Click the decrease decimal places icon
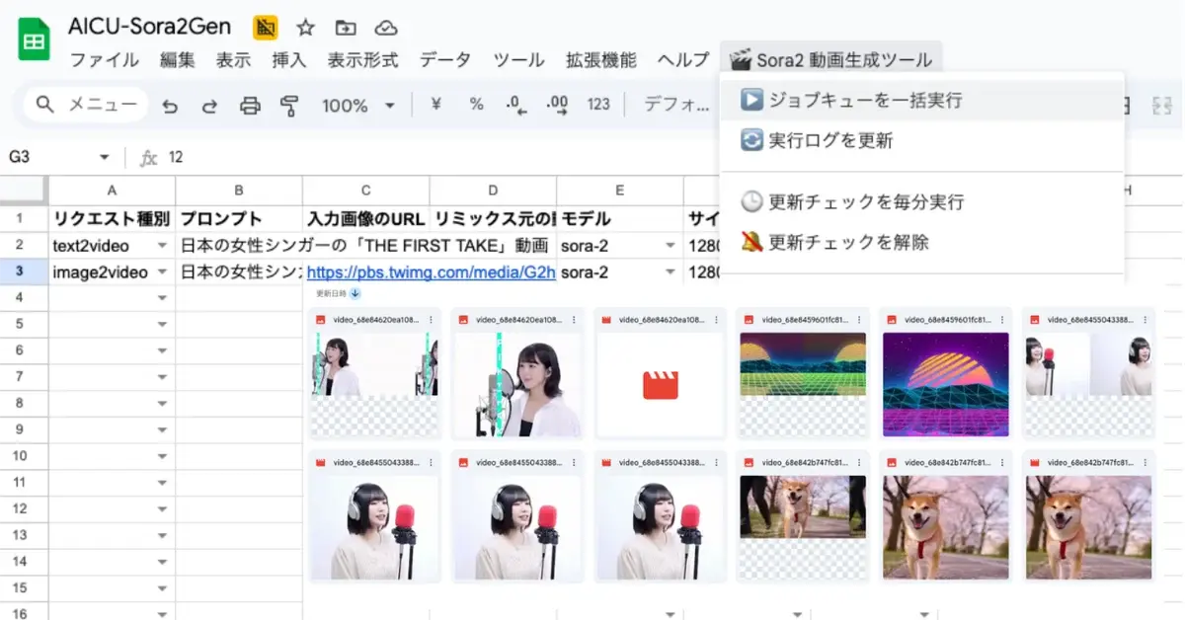This screenshot has height=620, width=1185. coord(515,105)
